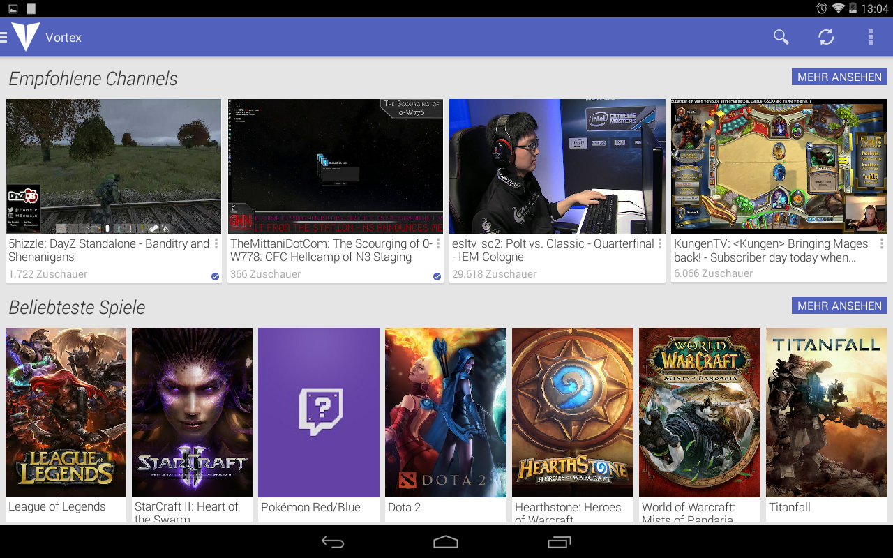Click the "Beliebteste Spiele" heading
Screen dimensions: 893x558
[x=77, y=308]
